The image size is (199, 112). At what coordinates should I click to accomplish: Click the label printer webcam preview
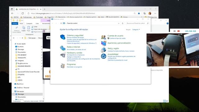(173, 50)
